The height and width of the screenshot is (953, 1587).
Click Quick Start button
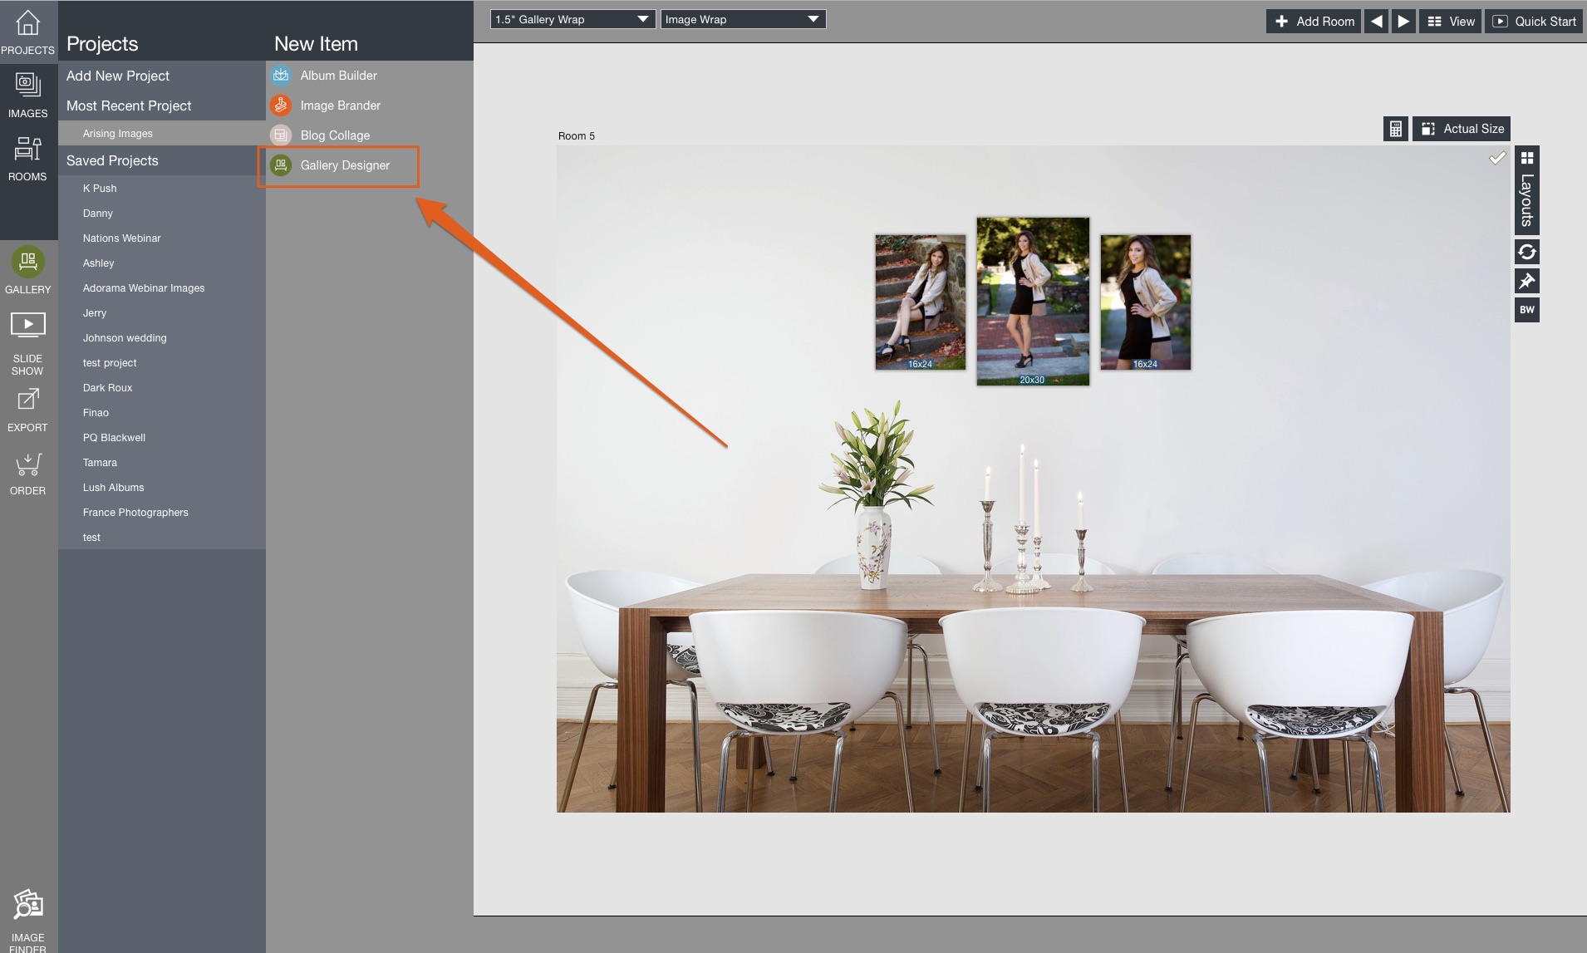click(1534, 22)
